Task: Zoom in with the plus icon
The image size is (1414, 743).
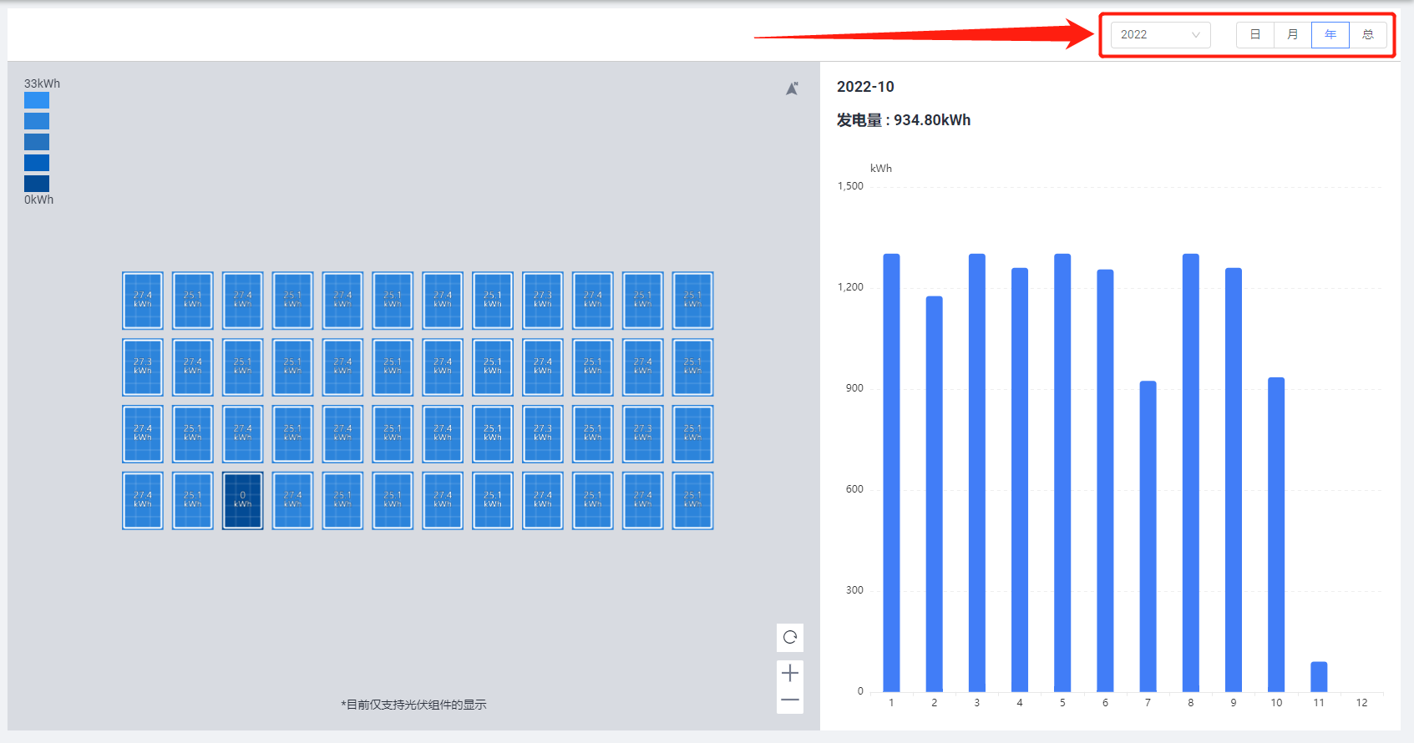Action: click(790, 673)
